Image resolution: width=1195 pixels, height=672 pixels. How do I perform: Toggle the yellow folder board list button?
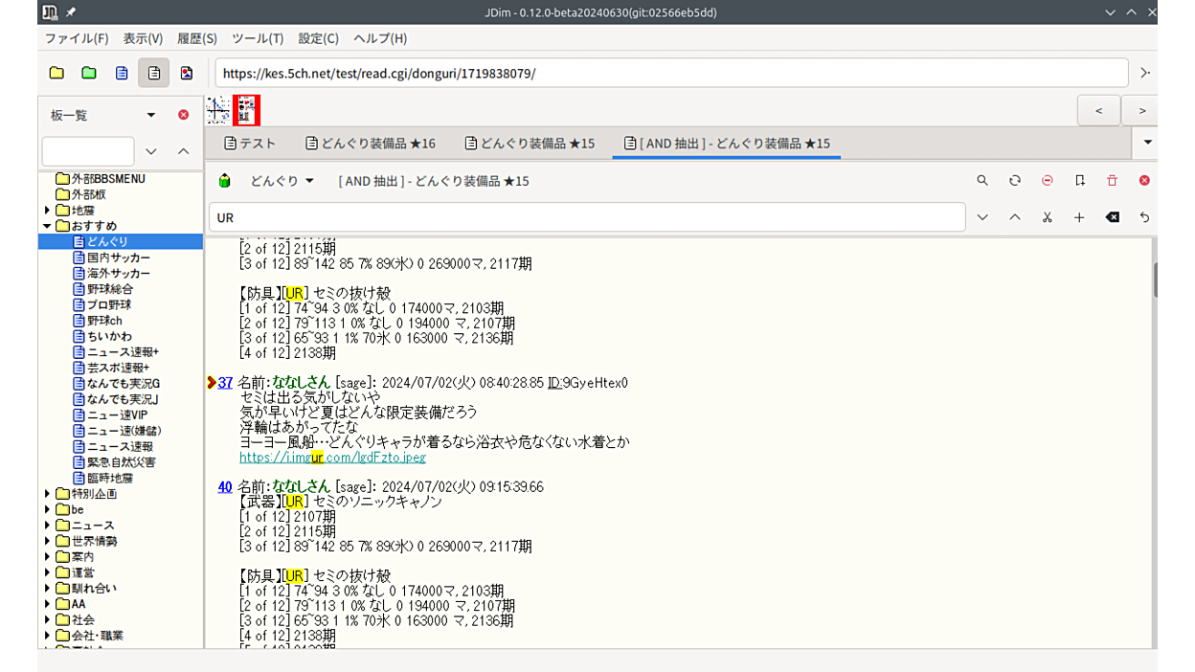click(x=56, y=73)
